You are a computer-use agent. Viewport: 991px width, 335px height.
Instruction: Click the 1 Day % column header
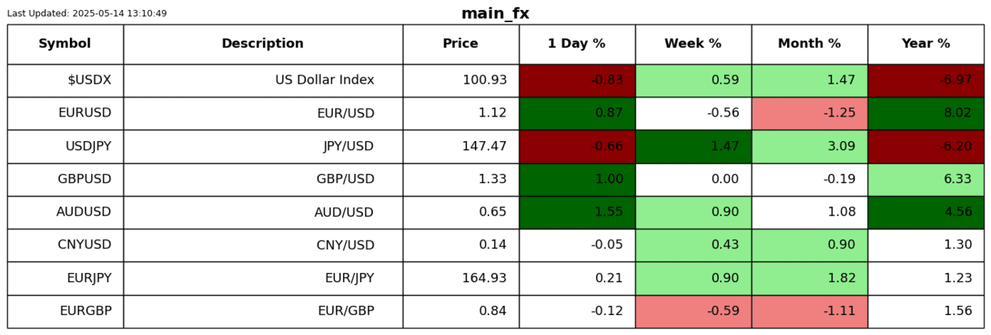pos(576,44)
